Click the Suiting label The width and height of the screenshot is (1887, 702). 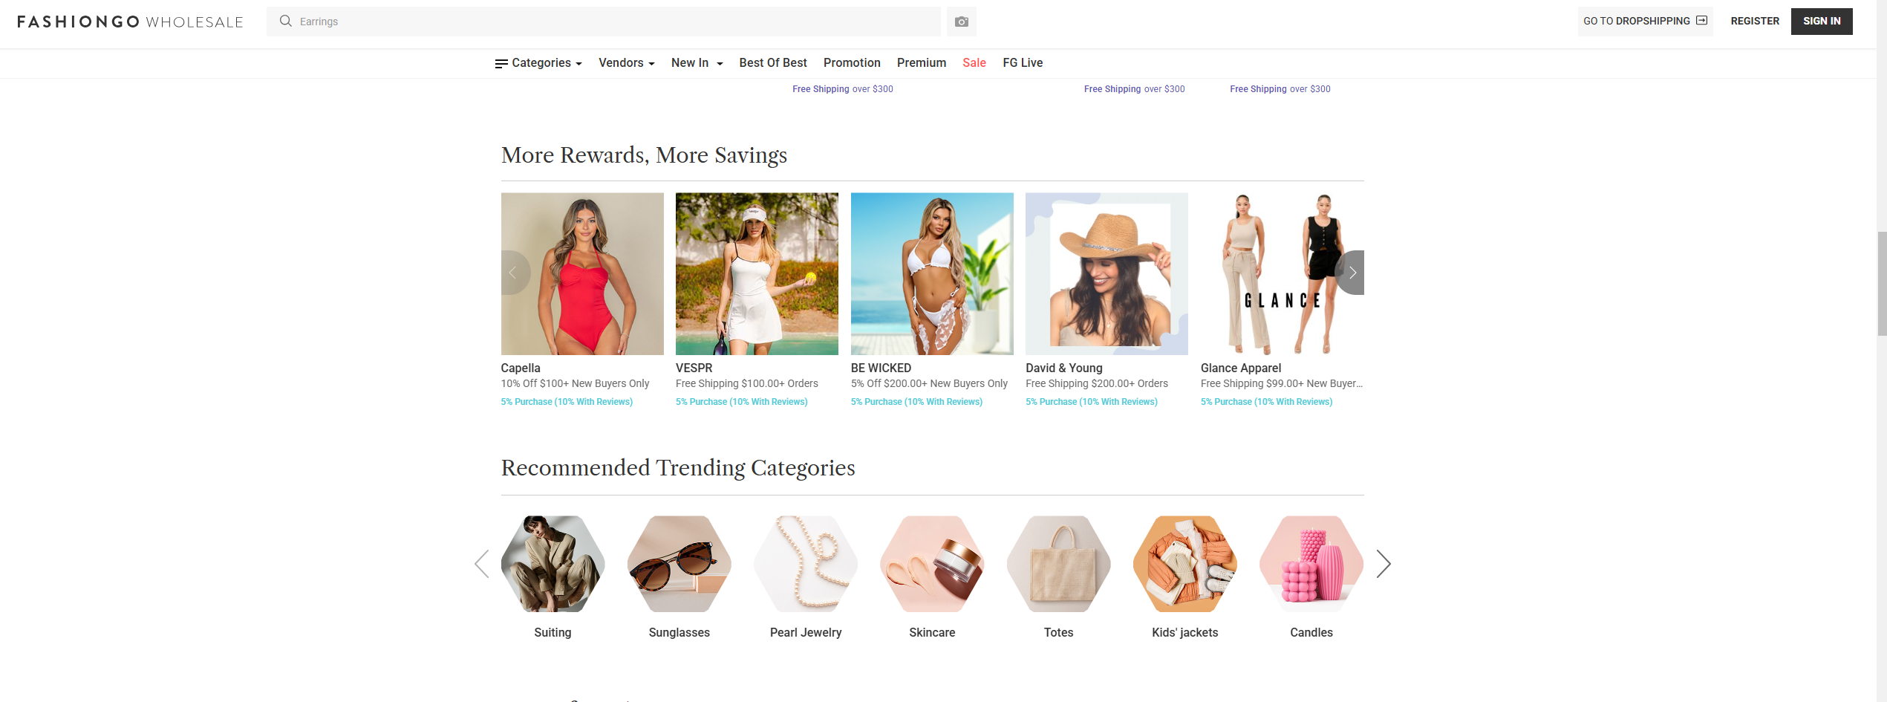click(553, 633)
